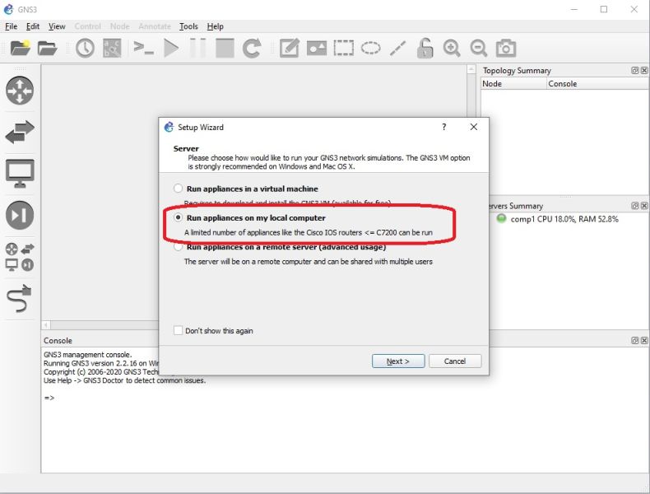Screen dimensions: 650x494
Task: Click the Setup Wizard help question mark
Action: pyautogui.click(x=444, y=127)
